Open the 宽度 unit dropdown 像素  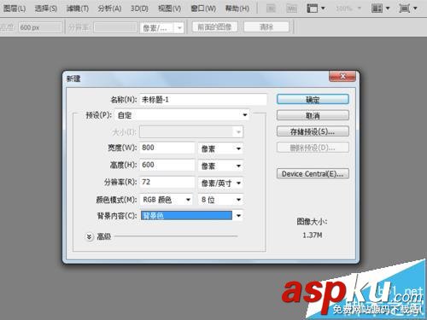(x=221, y=148)
